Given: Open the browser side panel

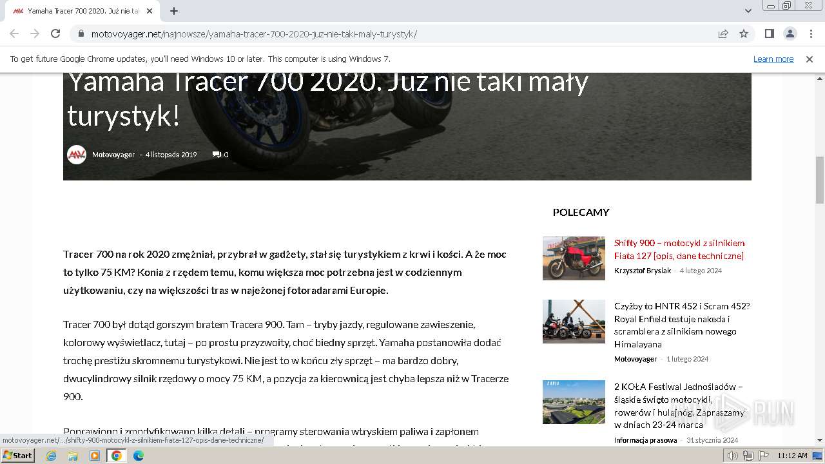Looking at the screenshot, I should (x=769, y=34).
